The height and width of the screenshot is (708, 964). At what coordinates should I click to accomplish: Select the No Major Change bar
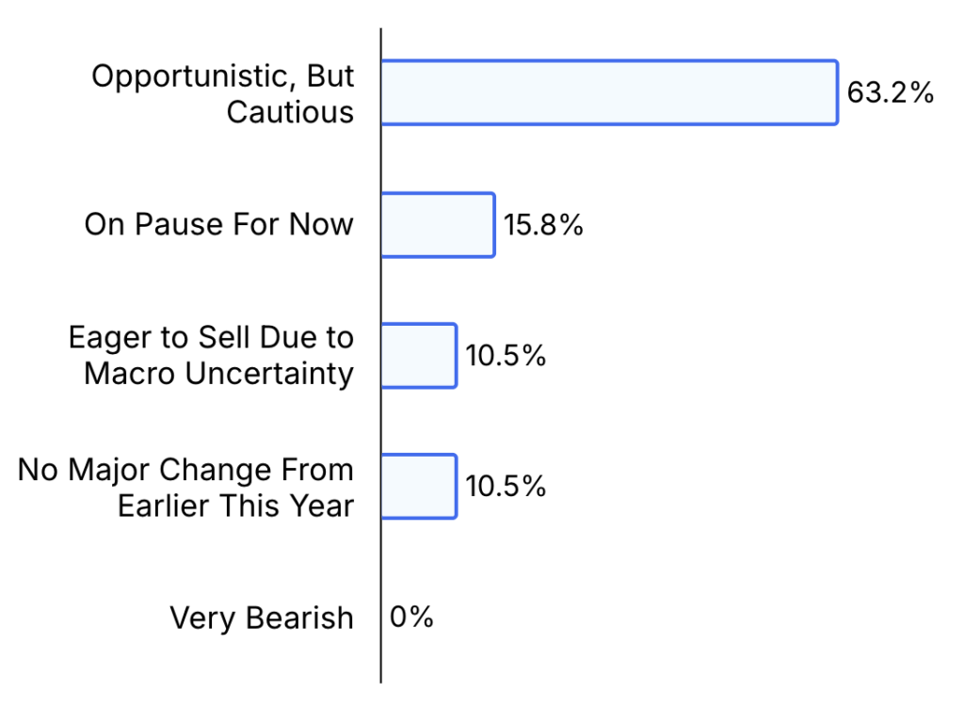tap(419, 487)
